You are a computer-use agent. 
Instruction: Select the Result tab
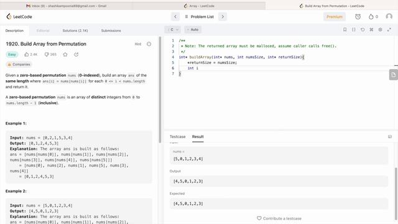pos(198,137)
